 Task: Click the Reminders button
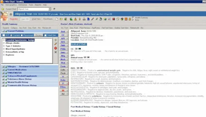point(14,19)
